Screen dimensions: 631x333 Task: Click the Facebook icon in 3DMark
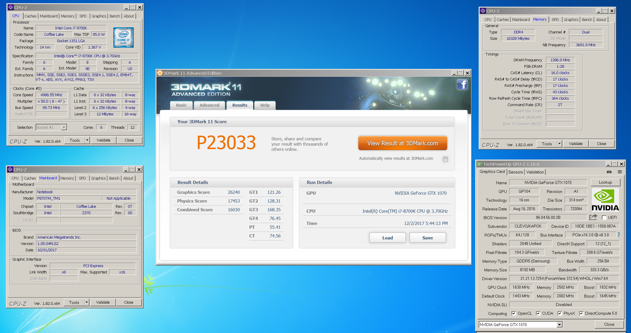(462, 85)
